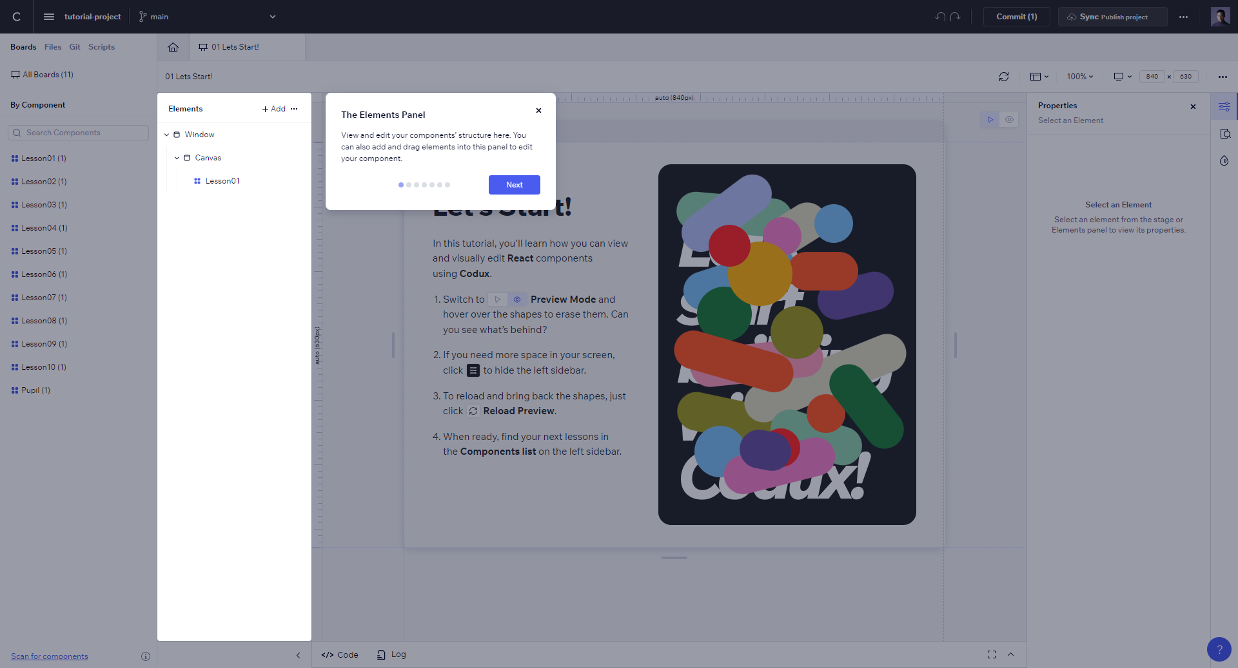This screenshot has width=1238, height=668.
Task: Open the Elements panel three-dots menu
Action: click(x=294, y=109)
